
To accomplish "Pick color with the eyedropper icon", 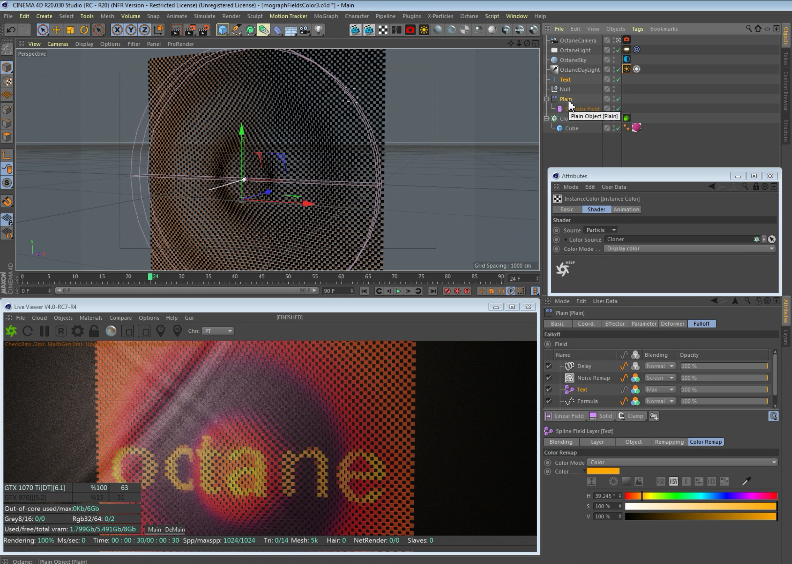I will tap(746, 481).
